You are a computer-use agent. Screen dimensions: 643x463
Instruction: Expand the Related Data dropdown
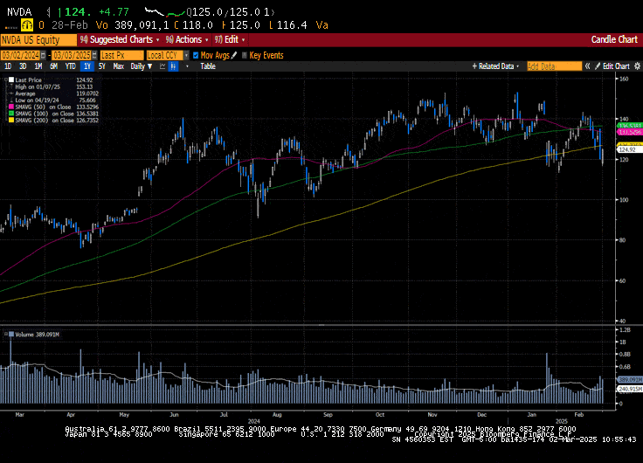pos(497,66)
